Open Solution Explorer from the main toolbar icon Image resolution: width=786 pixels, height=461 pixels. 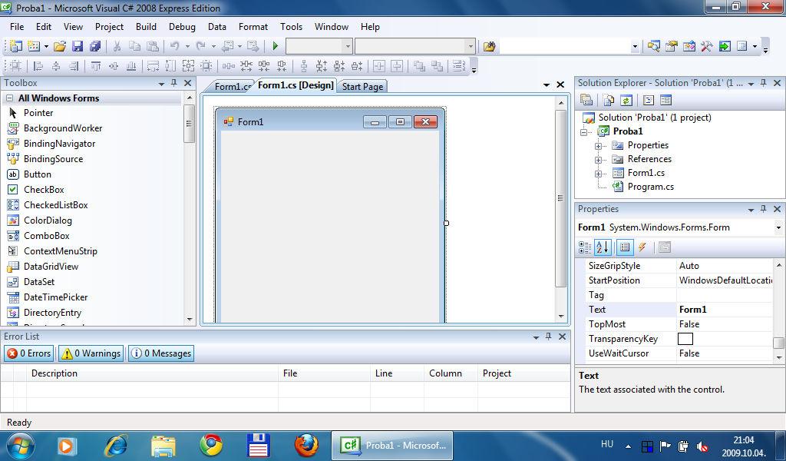pyautogui.click(x=653, y=46)
